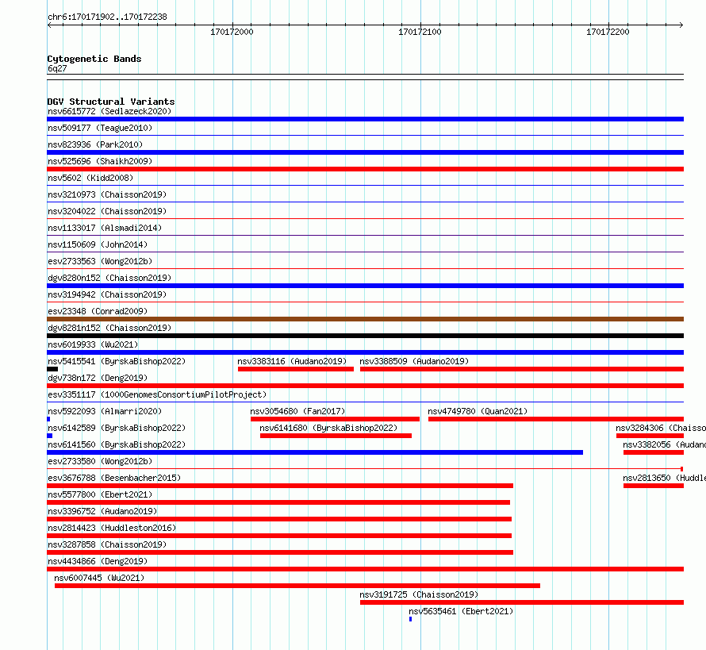This screenshot has width=706, height=650.
Task: Click nsv5602 (Kidd2008) variant label
Action: tap(90, 178)
